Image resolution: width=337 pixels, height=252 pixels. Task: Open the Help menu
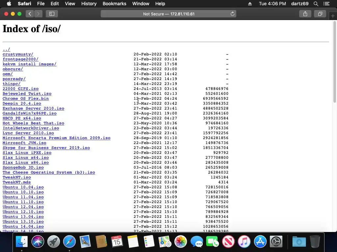point(160,4)
